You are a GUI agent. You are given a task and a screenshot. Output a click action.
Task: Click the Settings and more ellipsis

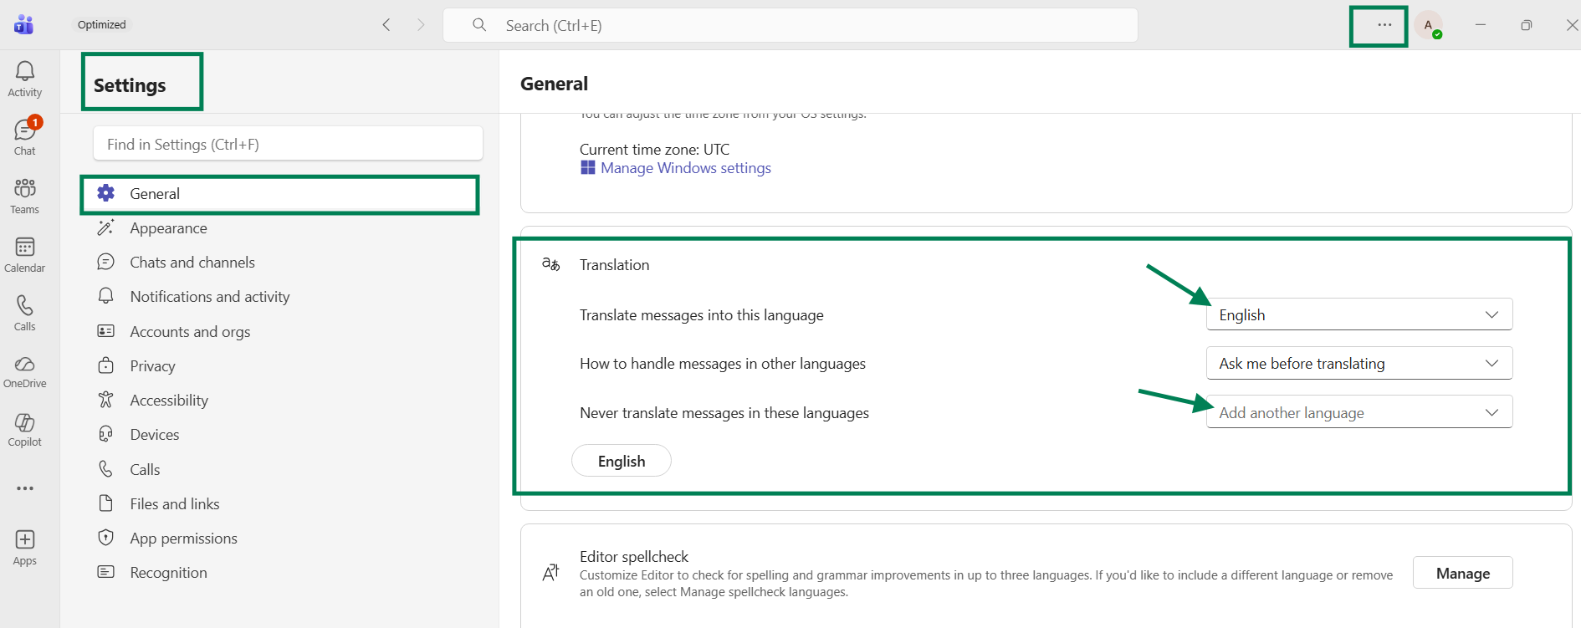(x=1384, y=25)
